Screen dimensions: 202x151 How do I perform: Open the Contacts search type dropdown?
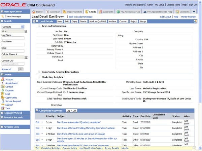click(x=23, y=27)
